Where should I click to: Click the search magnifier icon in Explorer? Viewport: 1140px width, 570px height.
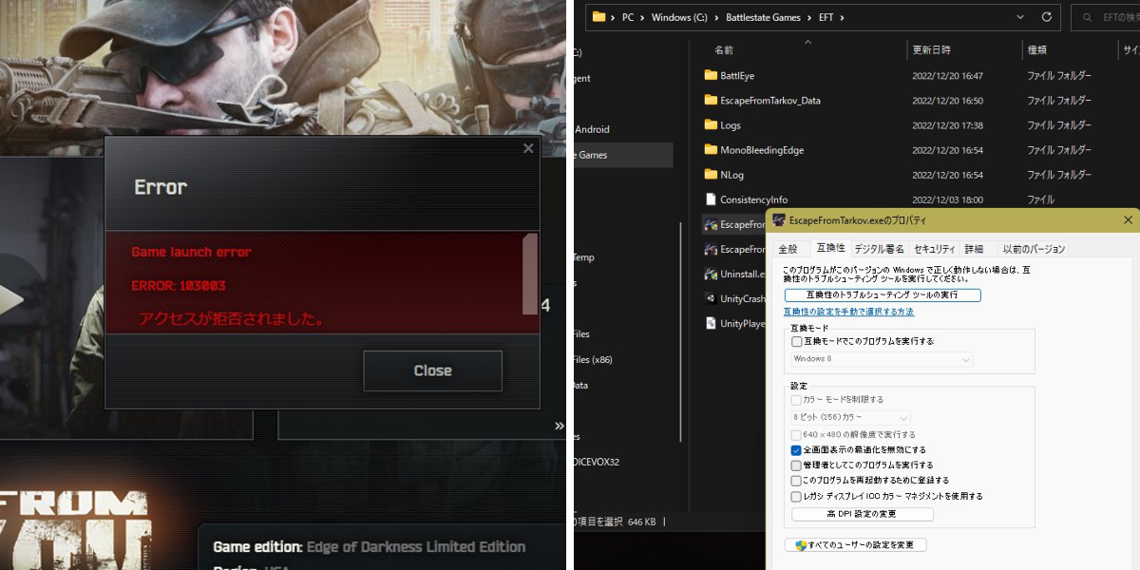click(1089, 17)
